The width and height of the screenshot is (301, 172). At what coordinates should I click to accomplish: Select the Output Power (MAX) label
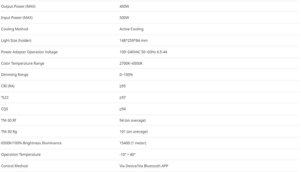[x=18, y=6]
